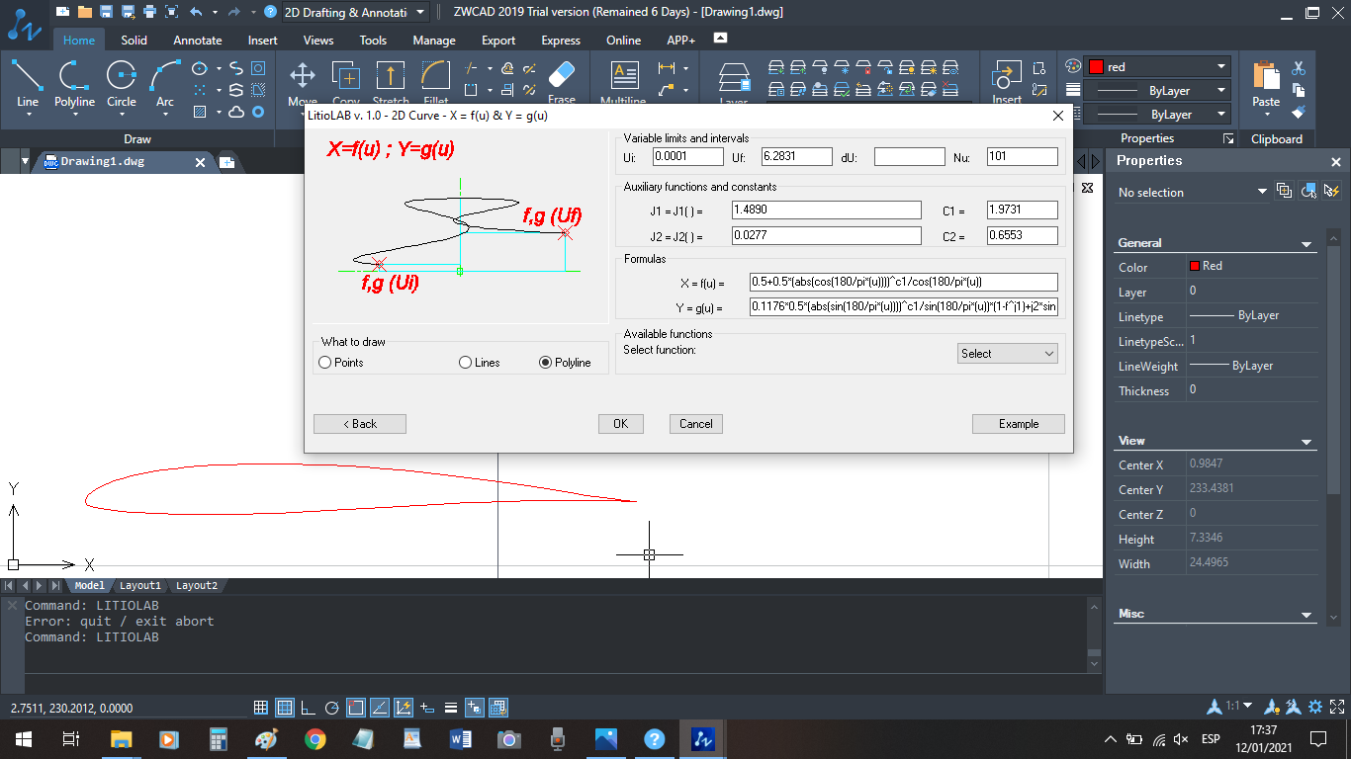Click the OK button in LitioLAB dialog

coord(620,423)
